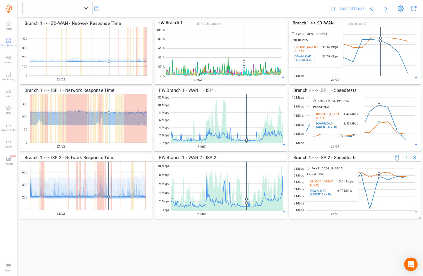The width and height of the screenshot is (423, 276).
Task: Click the Last 48 Hours time range
Action: [352, 8]
